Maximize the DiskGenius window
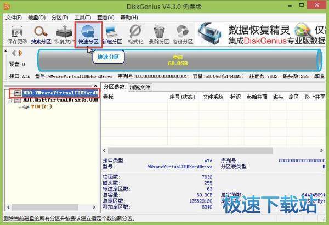The height and width of the screenshot is (225, 329). coord(302,5)
